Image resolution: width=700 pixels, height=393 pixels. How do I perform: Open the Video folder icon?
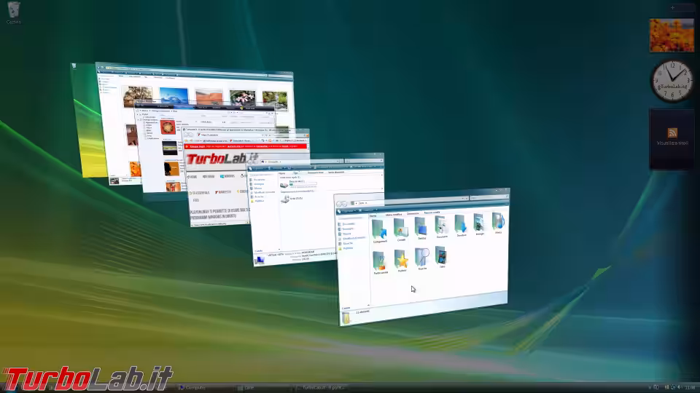pyautogui.click(x=441, y=255)
